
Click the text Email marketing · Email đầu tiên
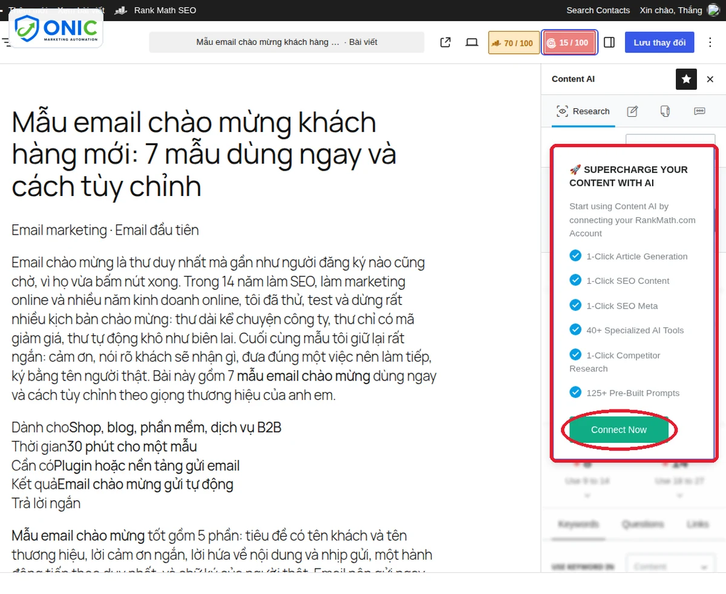point(105,230)
